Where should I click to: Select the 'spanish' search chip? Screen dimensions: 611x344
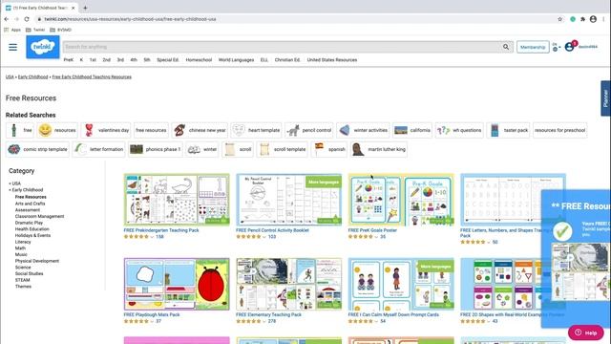pos(329,149)
